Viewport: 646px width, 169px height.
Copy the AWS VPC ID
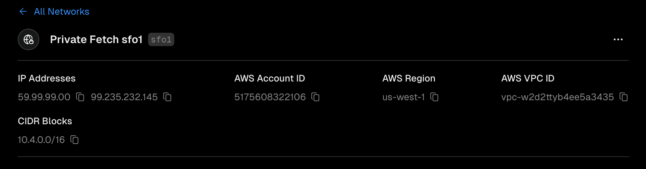click(623, 97)
